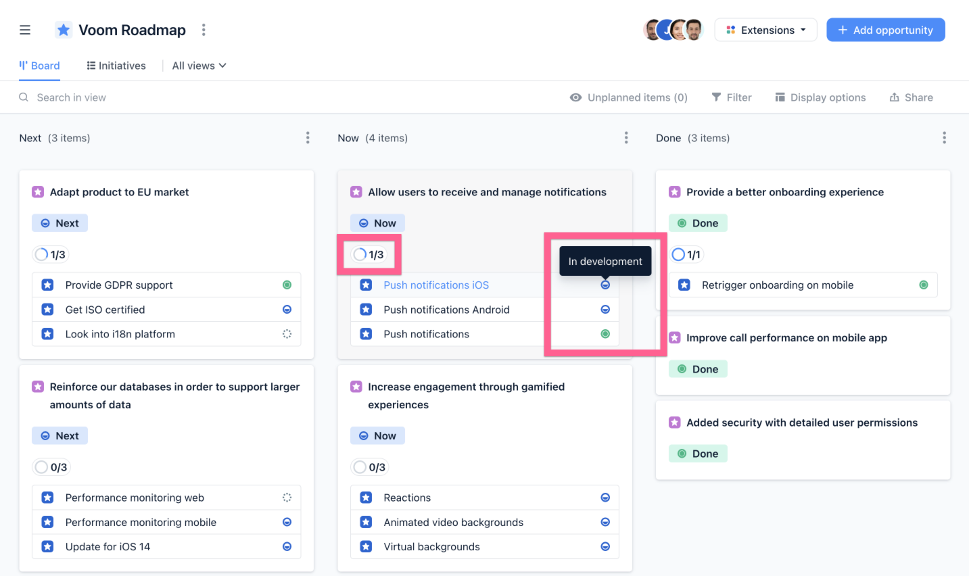Click the Add opportunity button
The width and height of the screenshot is (969, 576).
(886, 30)
